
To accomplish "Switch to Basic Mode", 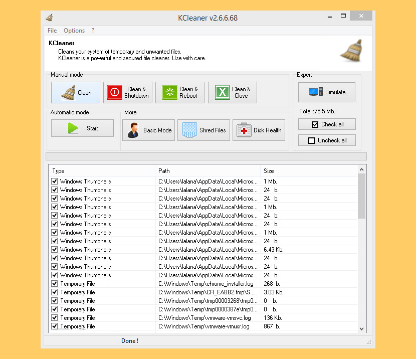I will point(148,129).
